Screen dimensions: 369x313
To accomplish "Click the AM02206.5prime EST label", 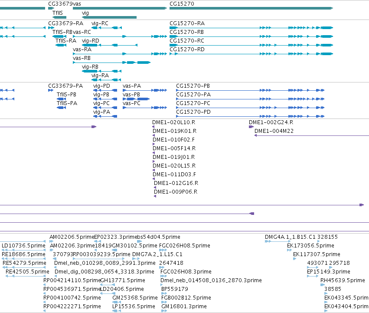I will [72, 237].
